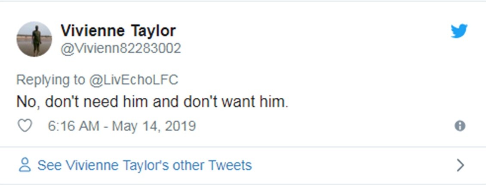Expand the right chevron arrow
Image resolution: width=486 pixels, height=193 pixels.
coord(460,165)
